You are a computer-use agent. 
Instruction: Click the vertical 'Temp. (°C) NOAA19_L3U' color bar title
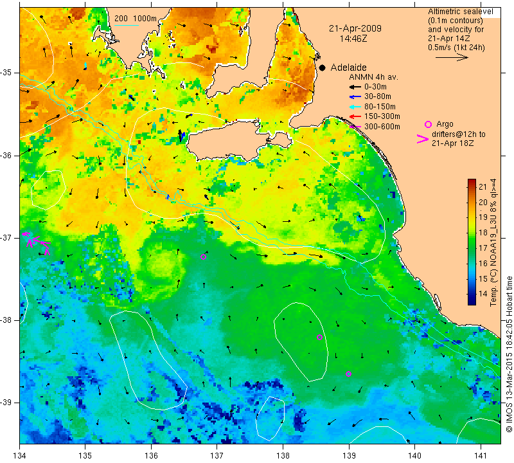pos(493,242)
